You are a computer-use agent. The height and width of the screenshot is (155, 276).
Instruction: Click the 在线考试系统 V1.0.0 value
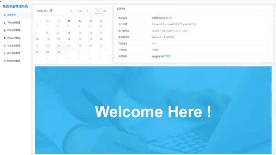point(162,18)
